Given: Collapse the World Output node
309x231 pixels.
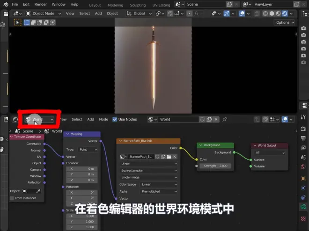Looking at the screenshot, I should click(x=255, y=146).
